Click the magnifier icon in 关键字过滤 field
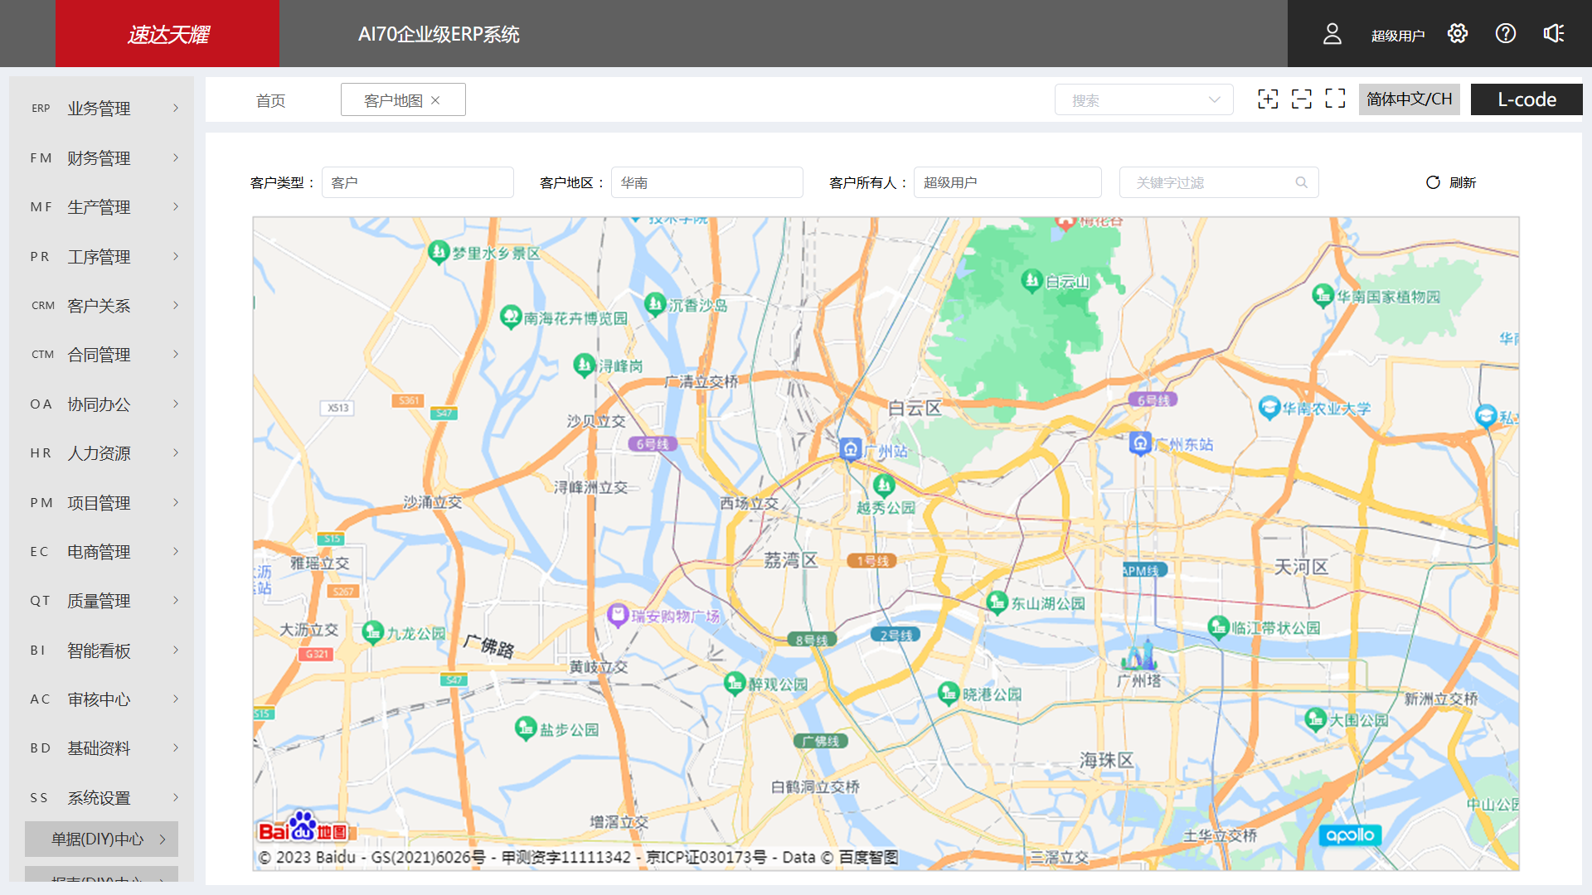Image resolution: width=1592 pixels, height=895 pixels. coord(1301,182)
